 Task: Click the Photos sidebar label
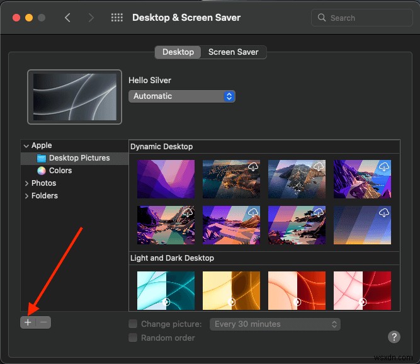[43, 183]
